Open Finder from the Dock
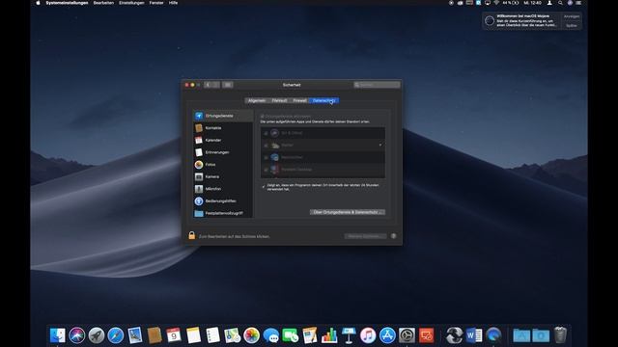Image resolution: width=618 pixels, height=347 pixels. point(58,335)
